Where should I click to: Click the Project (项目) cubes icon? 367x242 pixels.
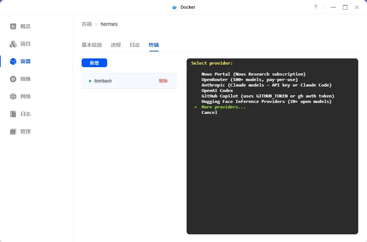pyautogui.click(x=13, y=44)
